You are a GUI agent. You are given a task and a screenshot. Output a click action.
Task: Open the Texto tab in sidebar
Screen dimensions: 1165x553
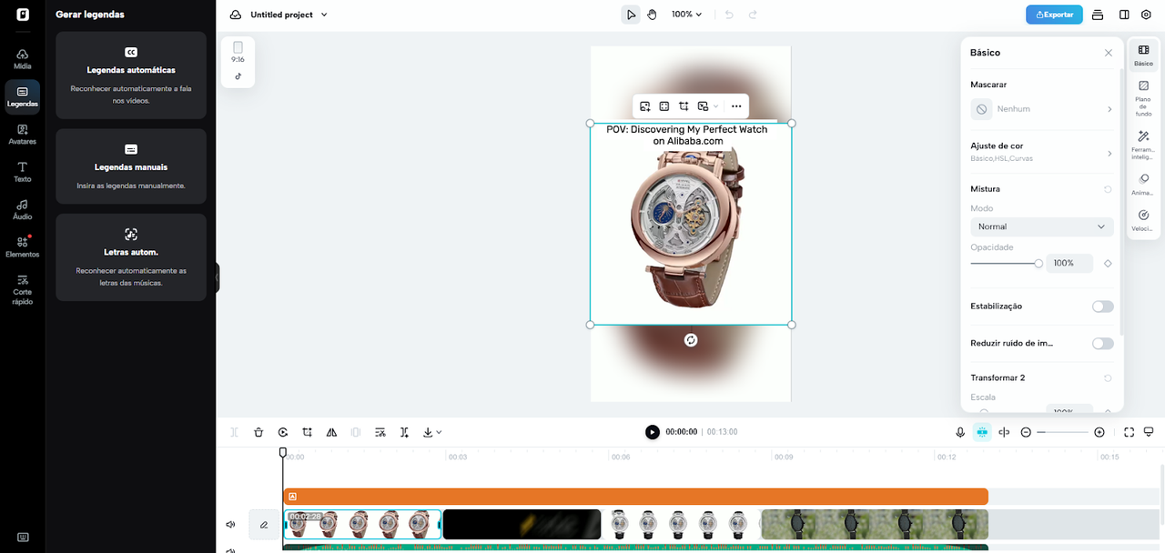[x=22, y=172]
